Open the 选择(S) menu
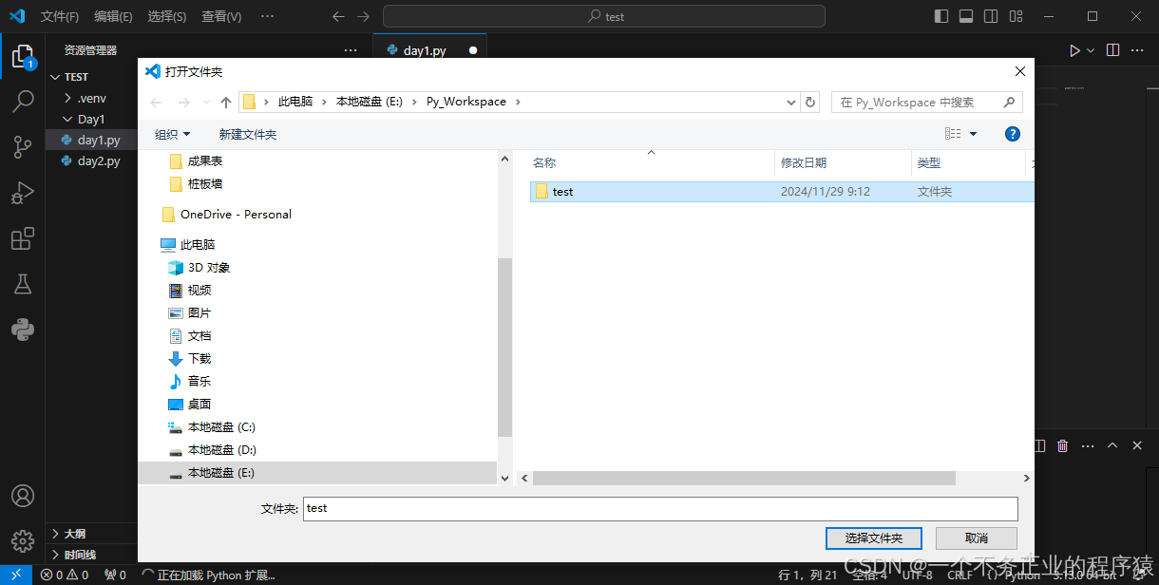Image resolution: width=1159 pixels, height=585 pixels. (167, 16)
